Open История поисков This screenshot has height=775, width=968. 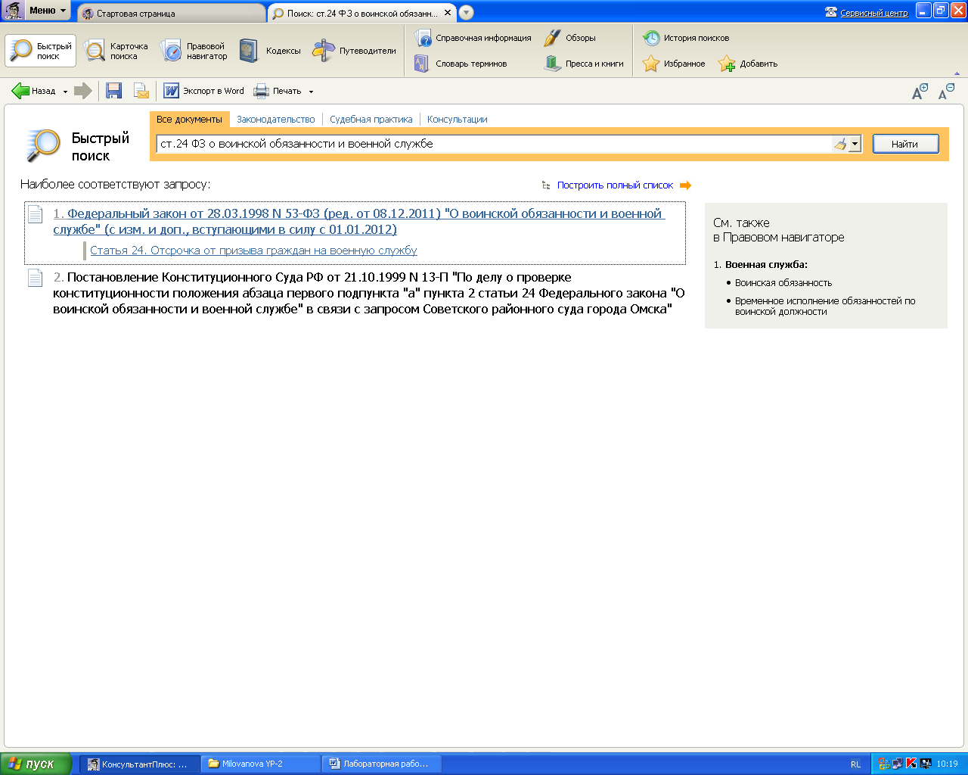[686, 38]
